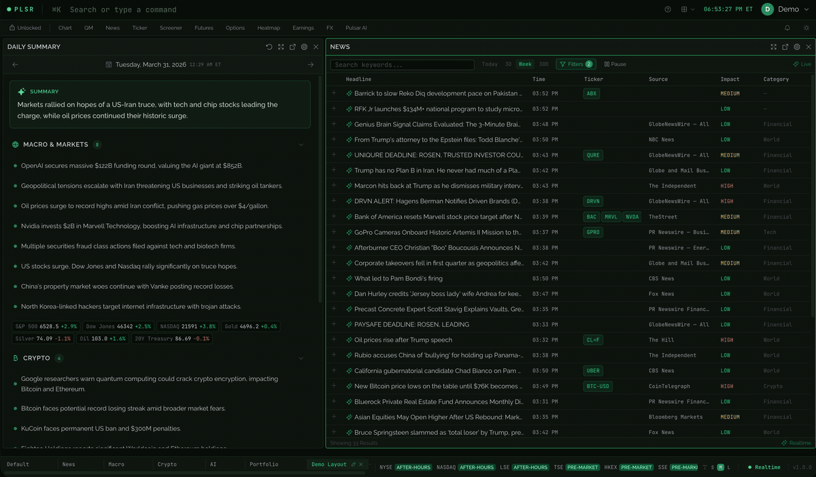Open the Heatmap menu item
816x477 pixels.
(269, 28)
